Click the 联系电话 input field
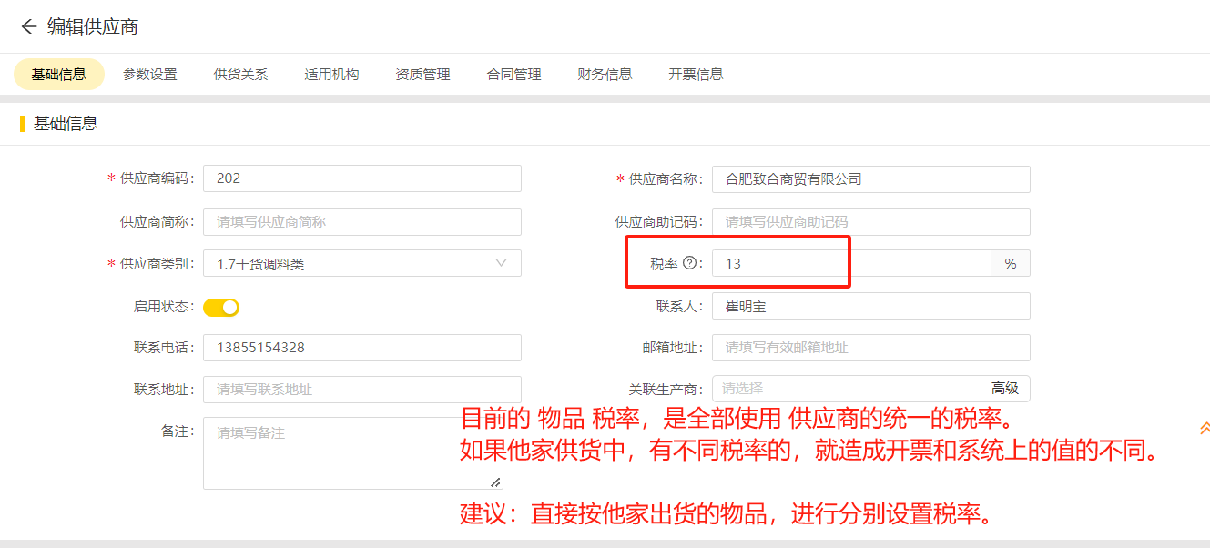This screenshot has height=548, width=1210. click(361, 348)
